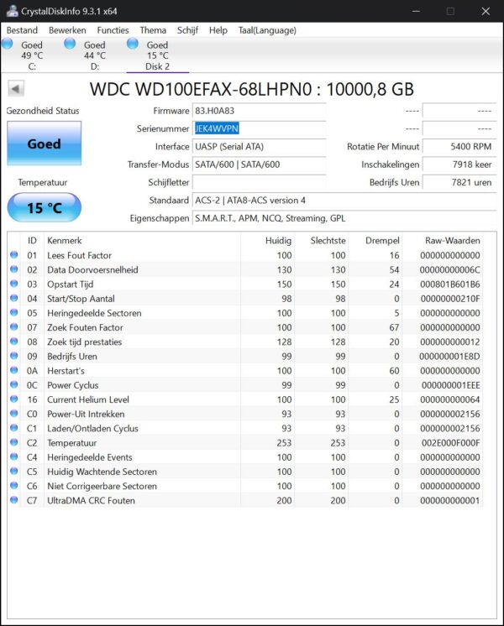Click the Huidig column header
The width and height of the screenshot is (504, 626).
[x=278, y=240]
